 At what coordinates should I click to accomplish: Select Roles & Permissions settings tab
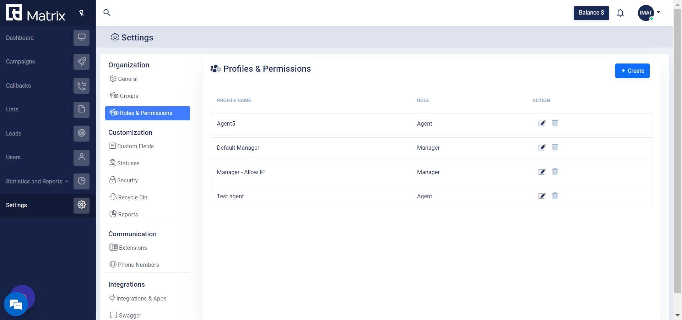click(x=147, y=113)
